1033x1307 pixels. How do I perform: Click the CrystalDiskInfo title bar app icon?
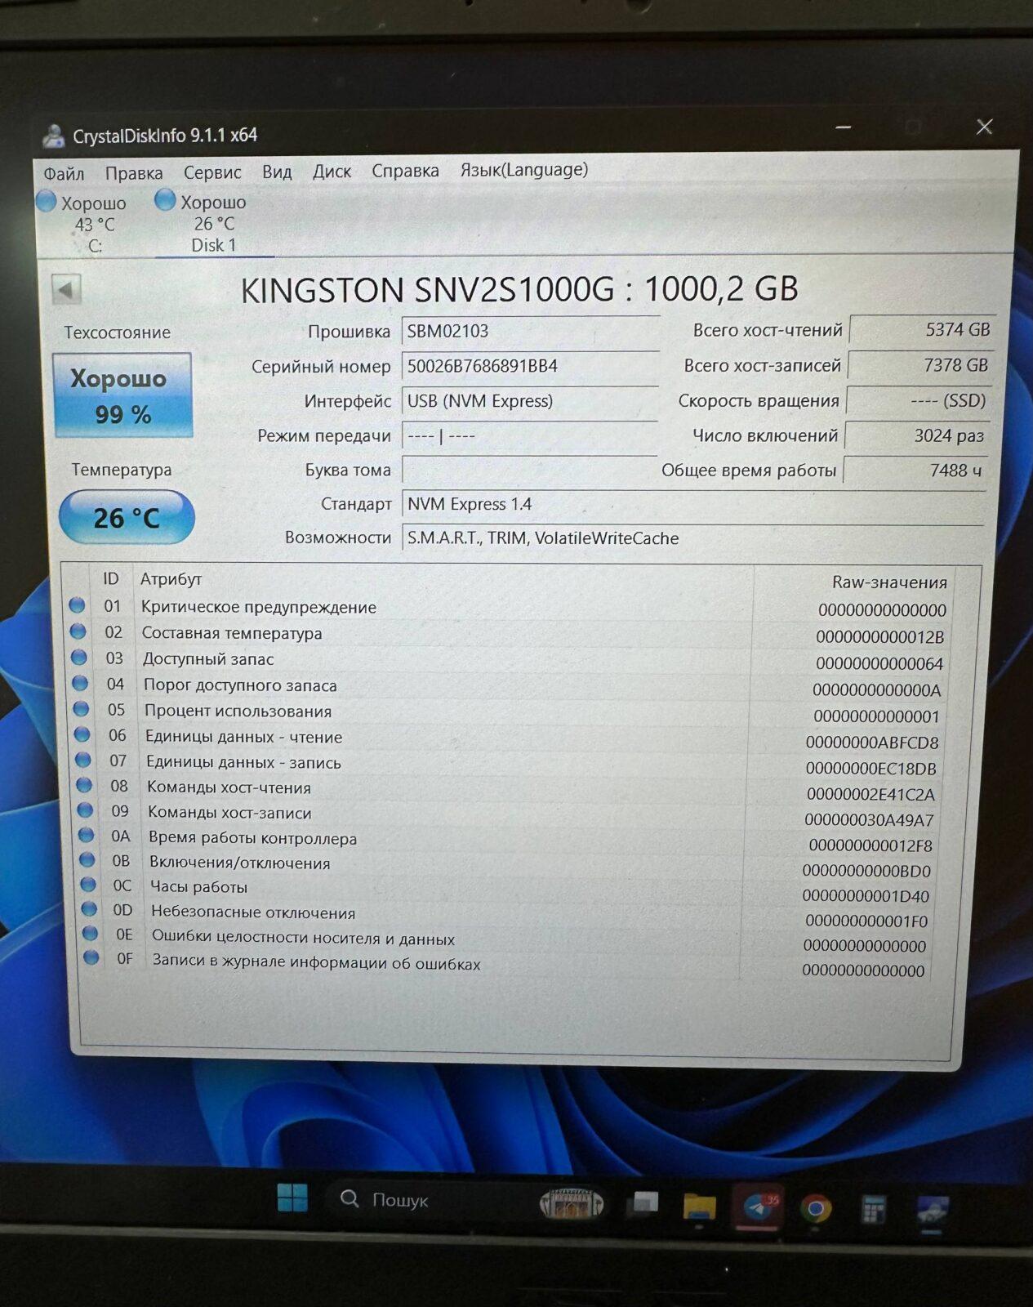pos(54,136)
